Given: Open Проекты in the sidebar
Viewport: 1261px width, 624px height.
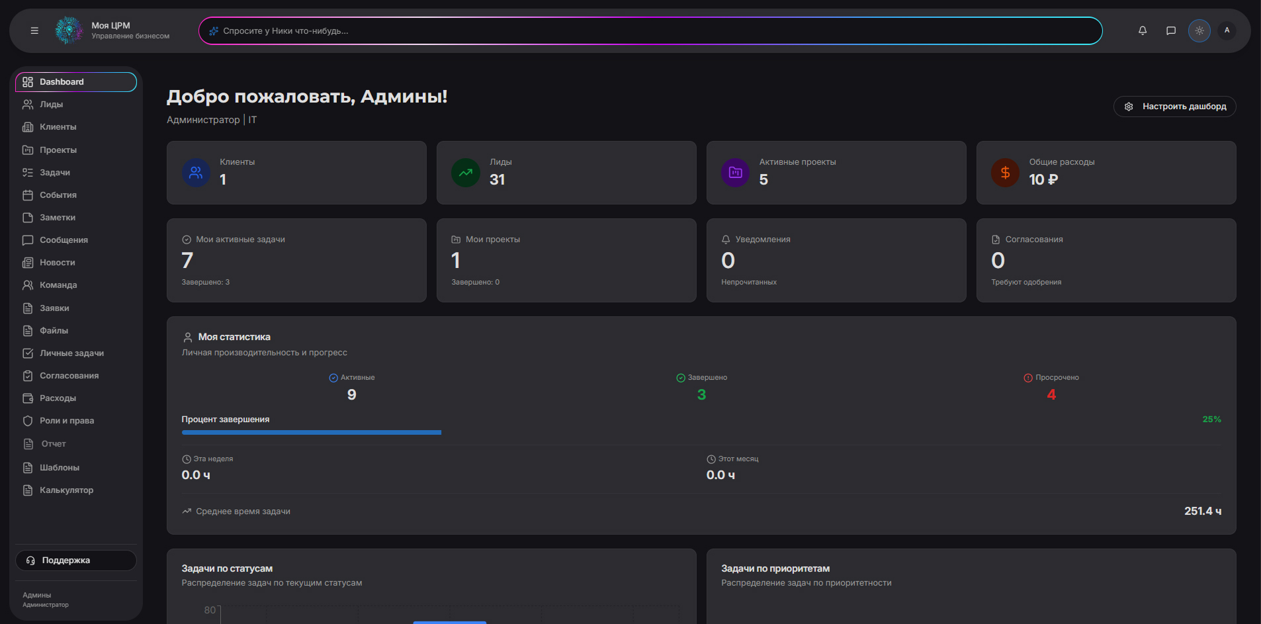Looking at the screenshot, I should (58, 150).
